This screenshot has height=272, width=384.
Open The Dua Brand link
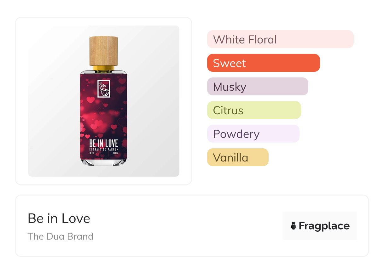pos(61,236)
